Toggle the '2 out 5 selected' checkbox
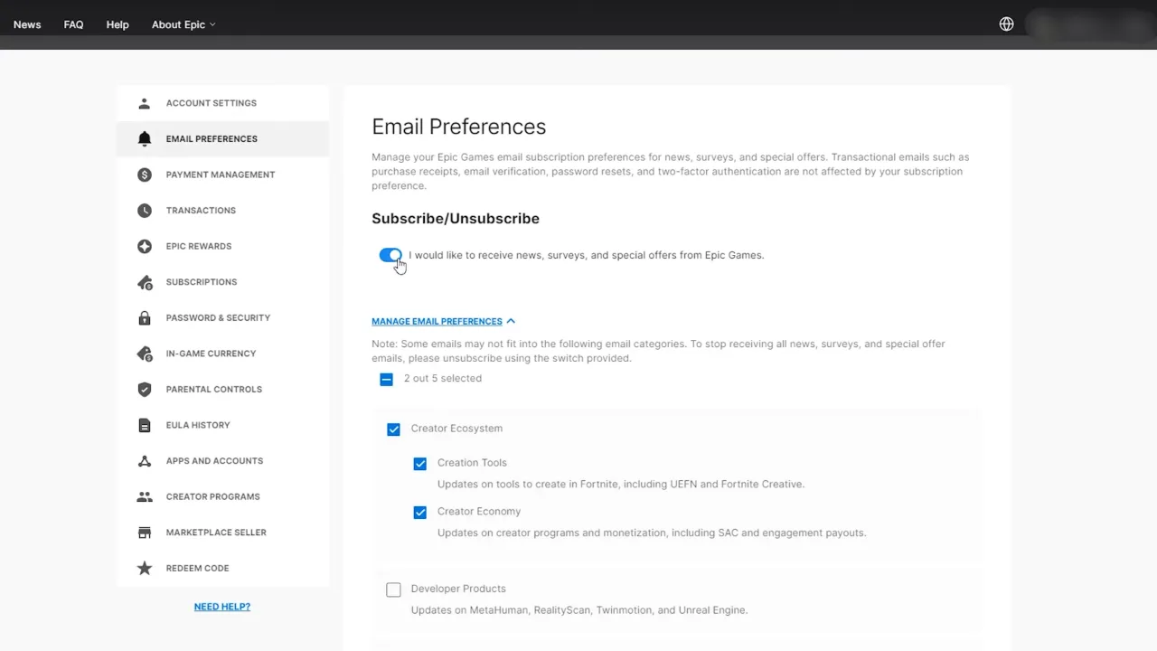 [386, 379]
